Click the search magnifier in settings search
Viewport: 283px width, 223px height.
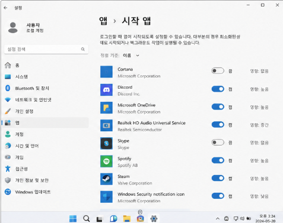(x=83, y=49)
